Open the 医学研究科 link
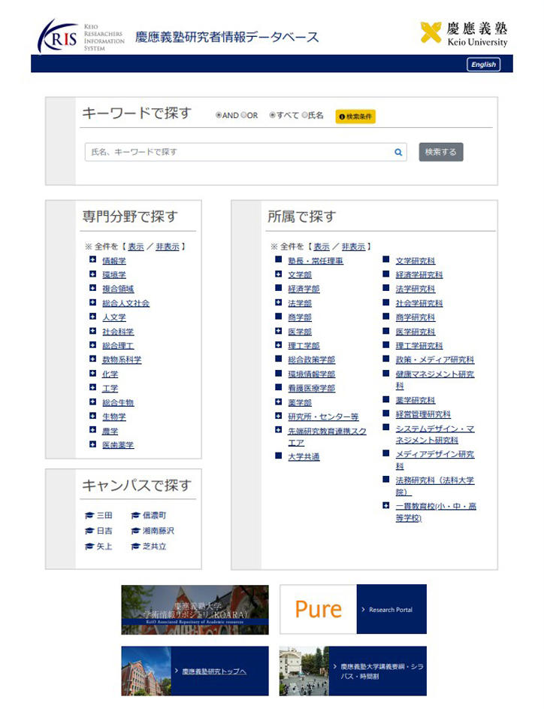Viewport: 544px width, 709px height. click(415, 332)
